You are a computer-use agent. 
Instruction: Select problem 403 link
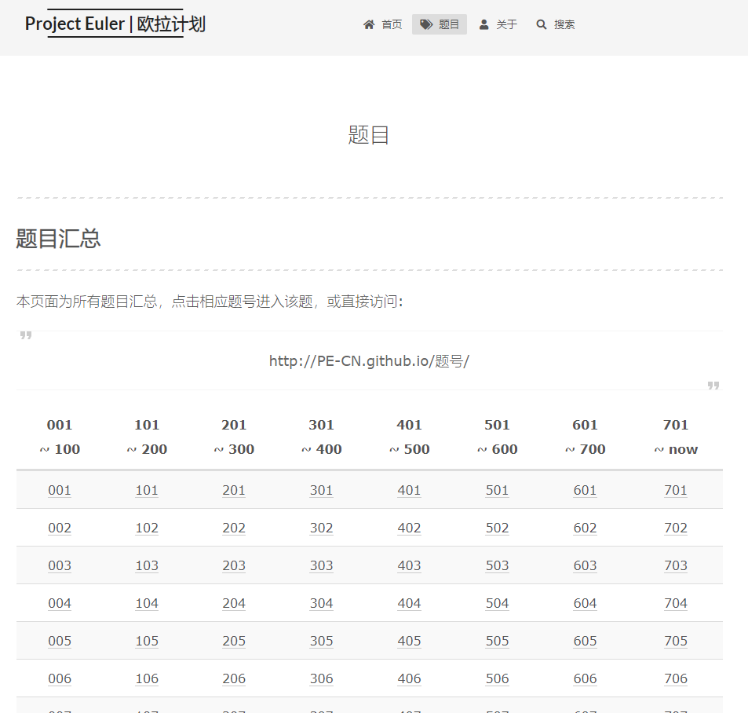[x=409, y=565]
